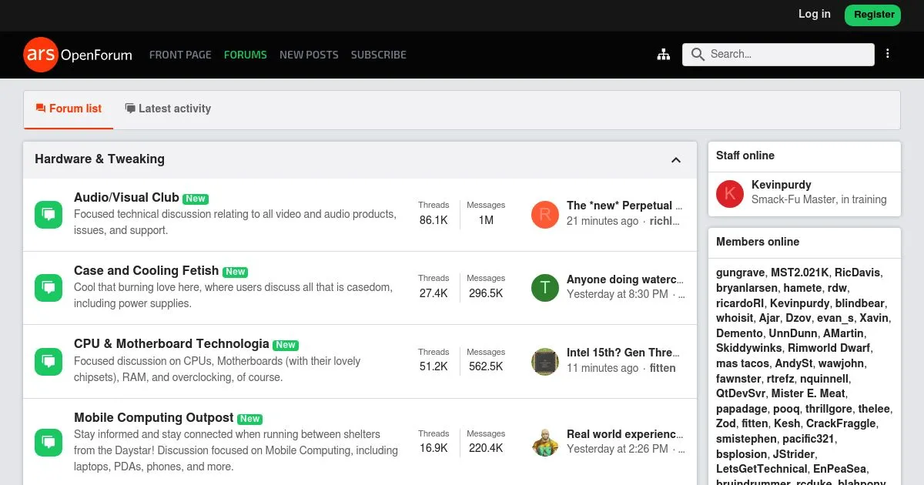Viewport: 924px width, 485px height.
Task: Open the three-dot more options menu
Action: tap(888, 54)
